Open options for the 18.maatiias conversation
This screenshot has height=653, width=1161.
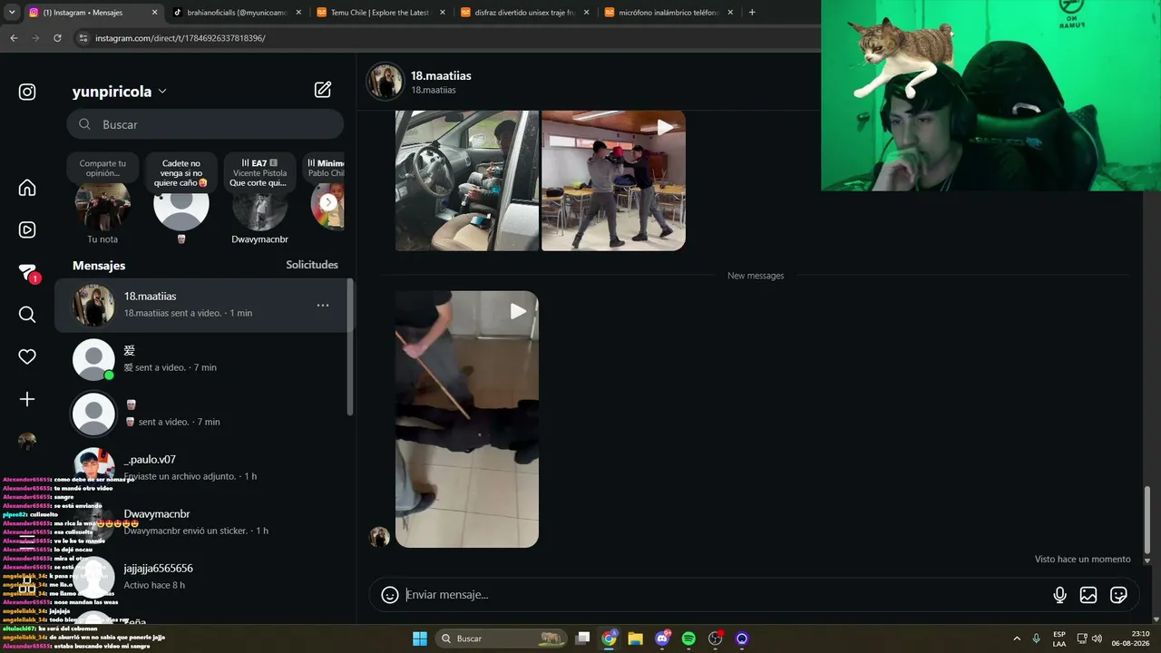coord(323,306)
